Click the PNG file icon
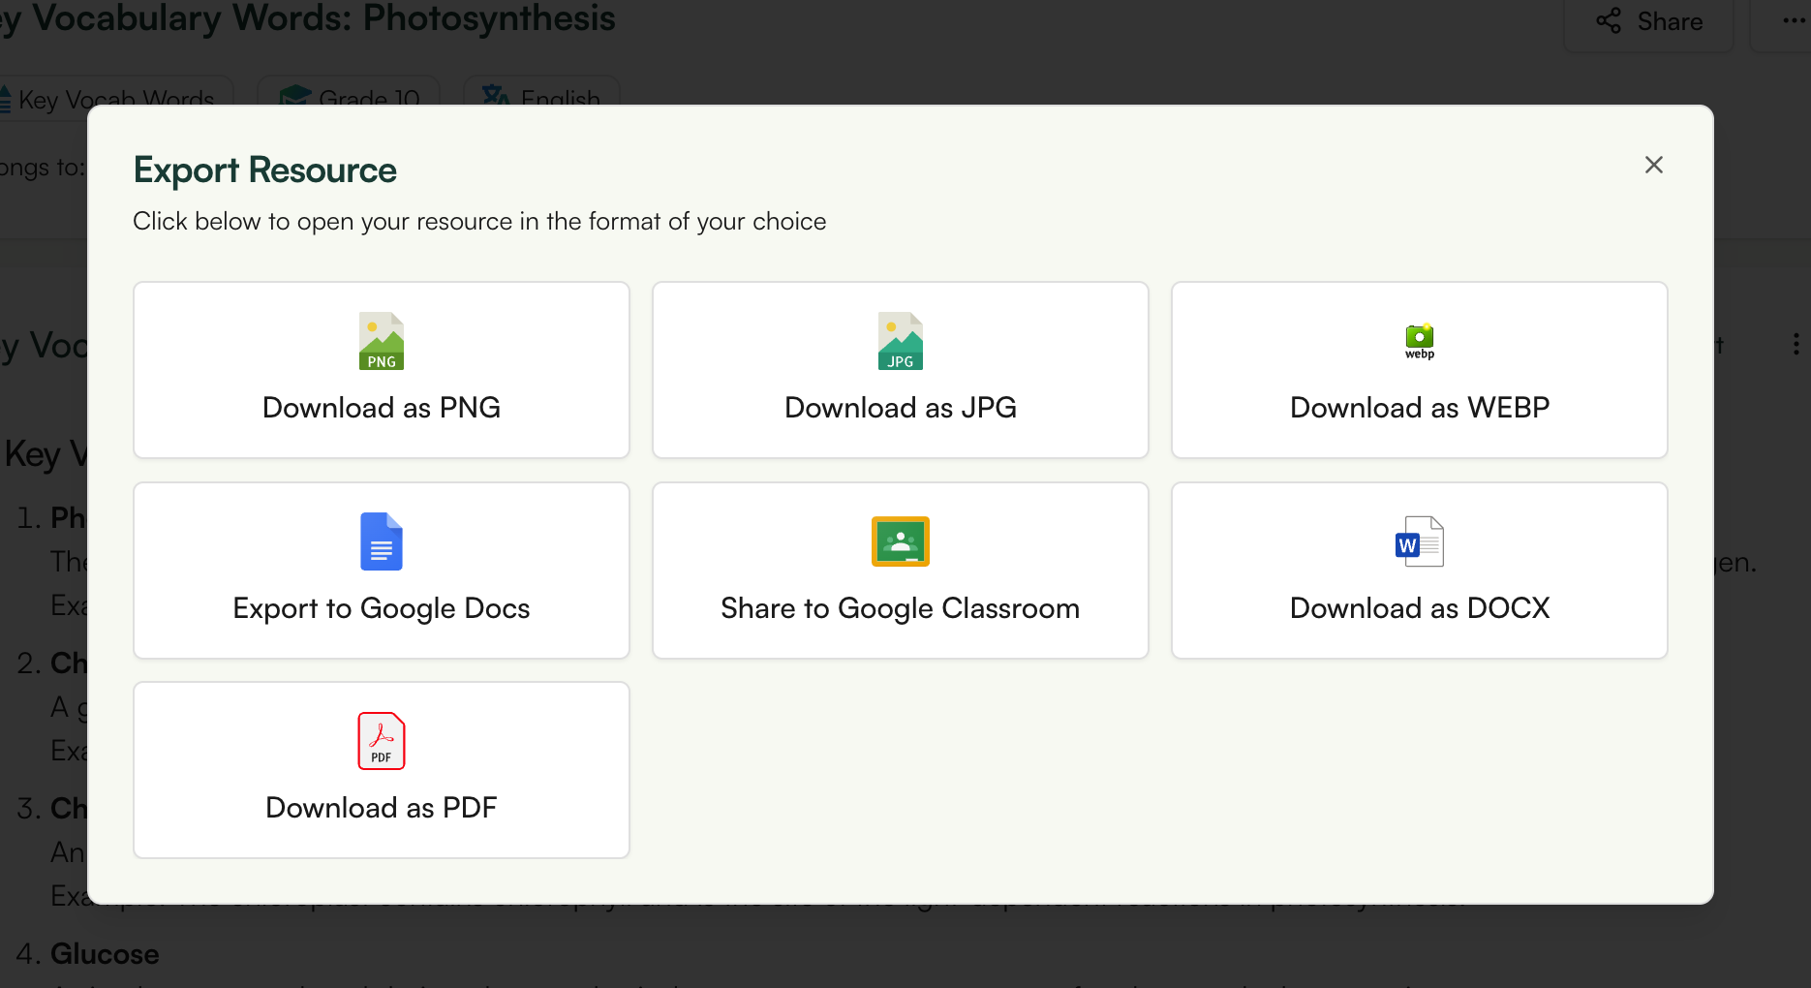The height and width of the screenshot is (988, 1811). tap(382, 341)
